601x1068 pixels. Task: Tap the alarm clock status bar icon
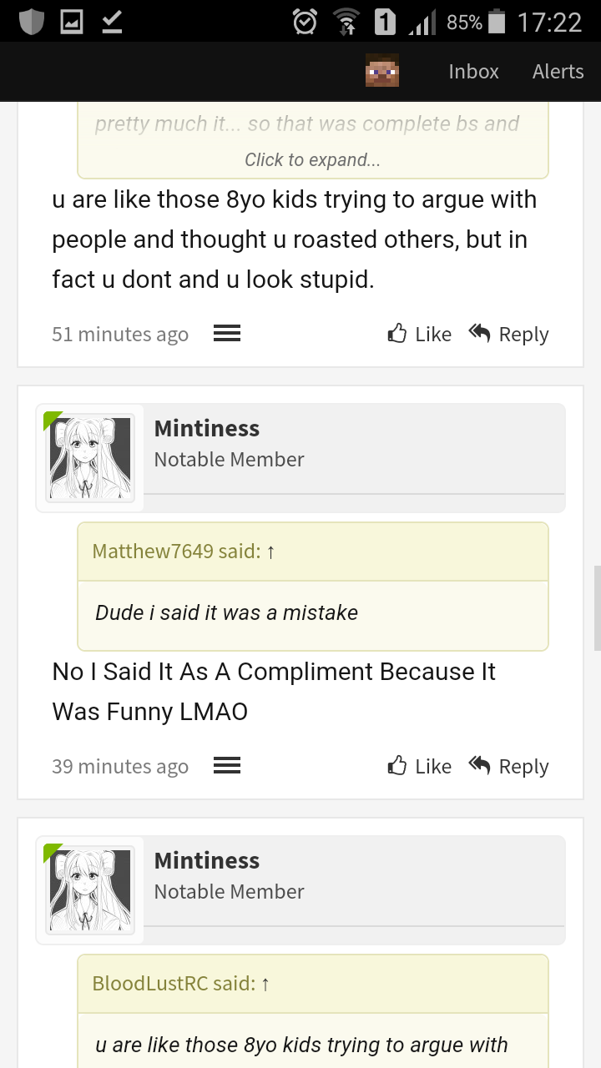coord(305,22)
